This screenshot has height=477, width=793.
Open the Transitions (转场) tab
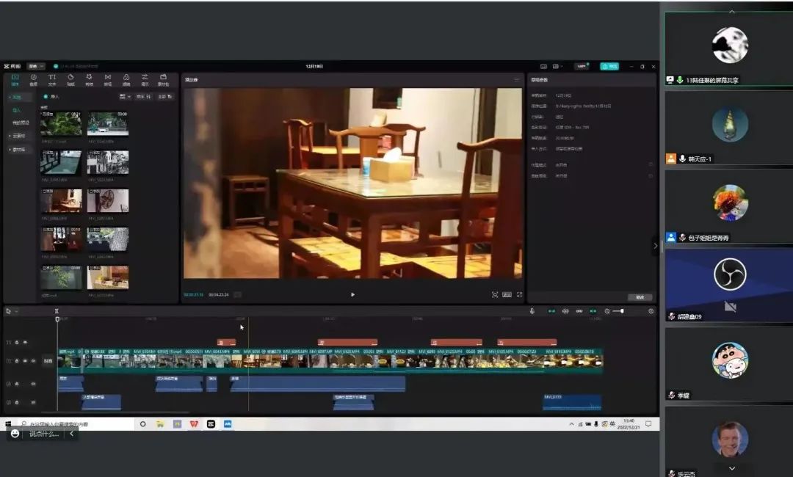tap(108, 79)
